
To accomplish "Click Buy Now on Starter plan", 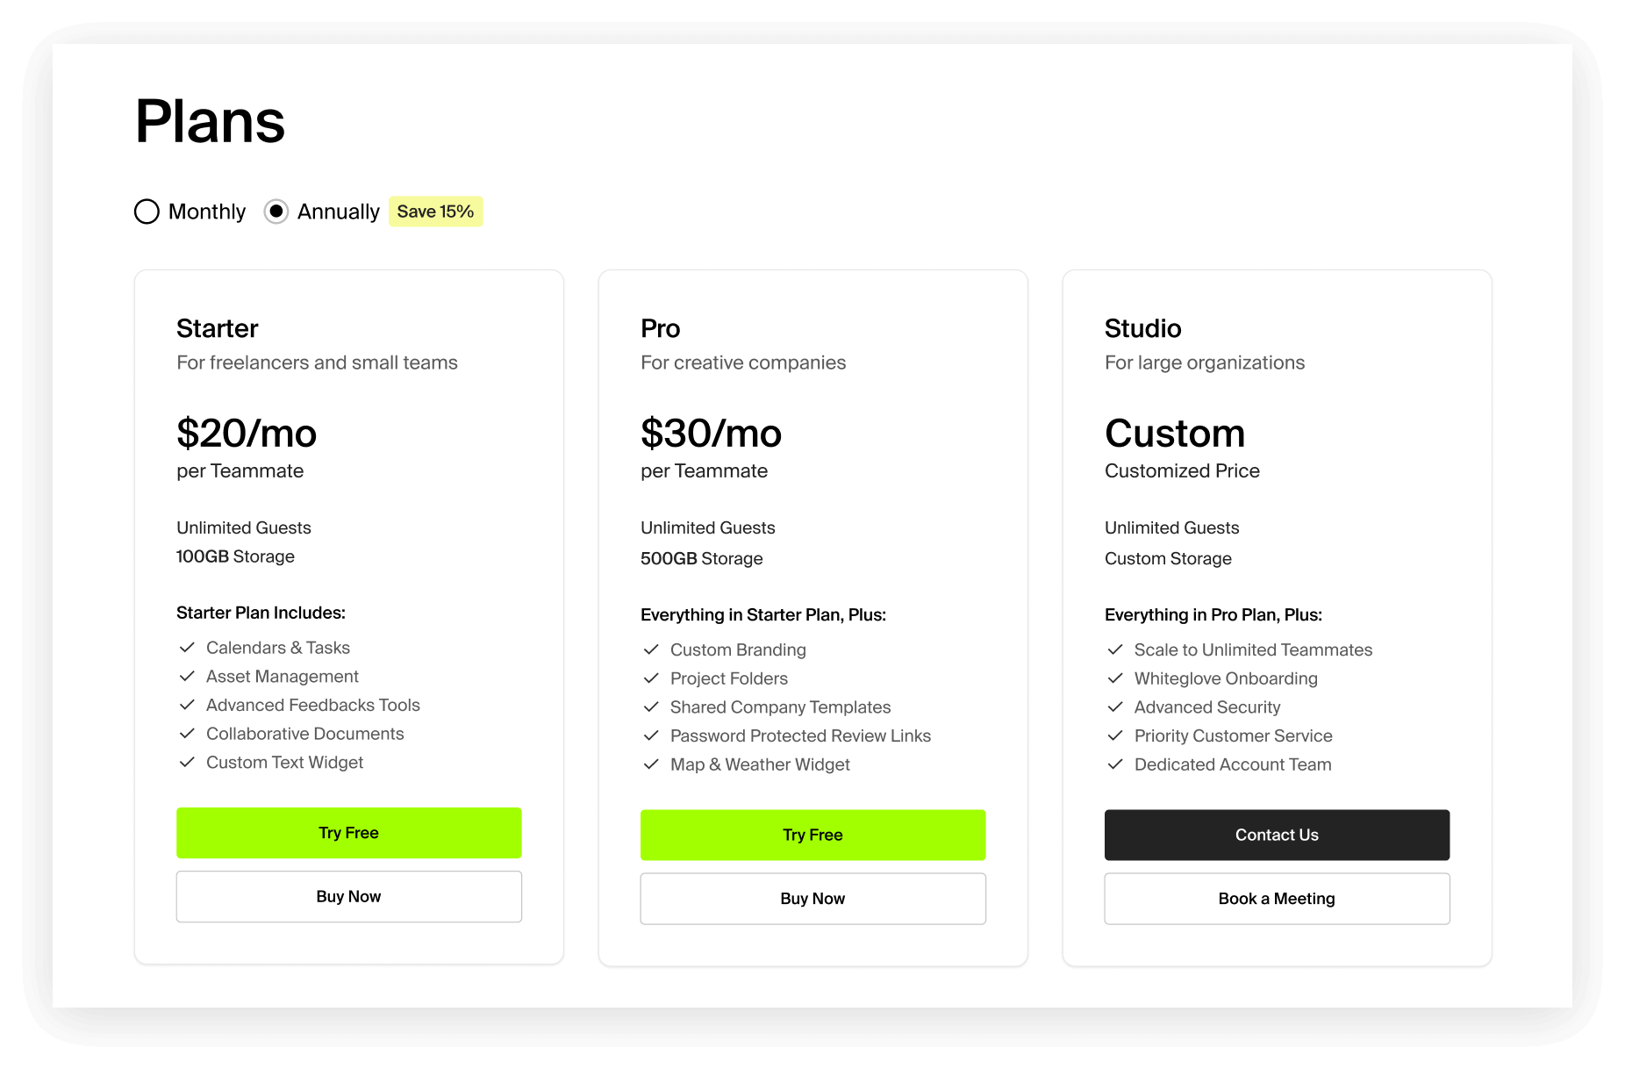I will 349,897.
